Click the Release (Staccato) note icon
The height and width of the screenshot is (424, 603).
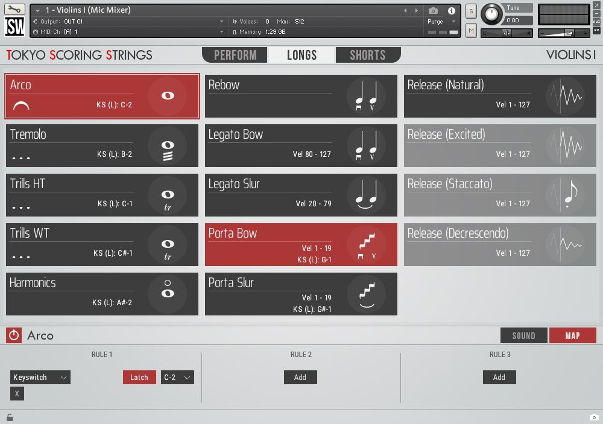pyautogui.click(x=566, y=195)
